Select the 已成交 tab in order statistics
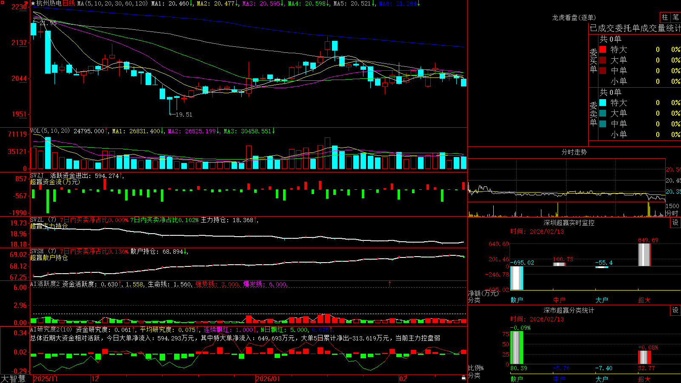This screenshot has width=681, height=383. [x=602, y=28]
